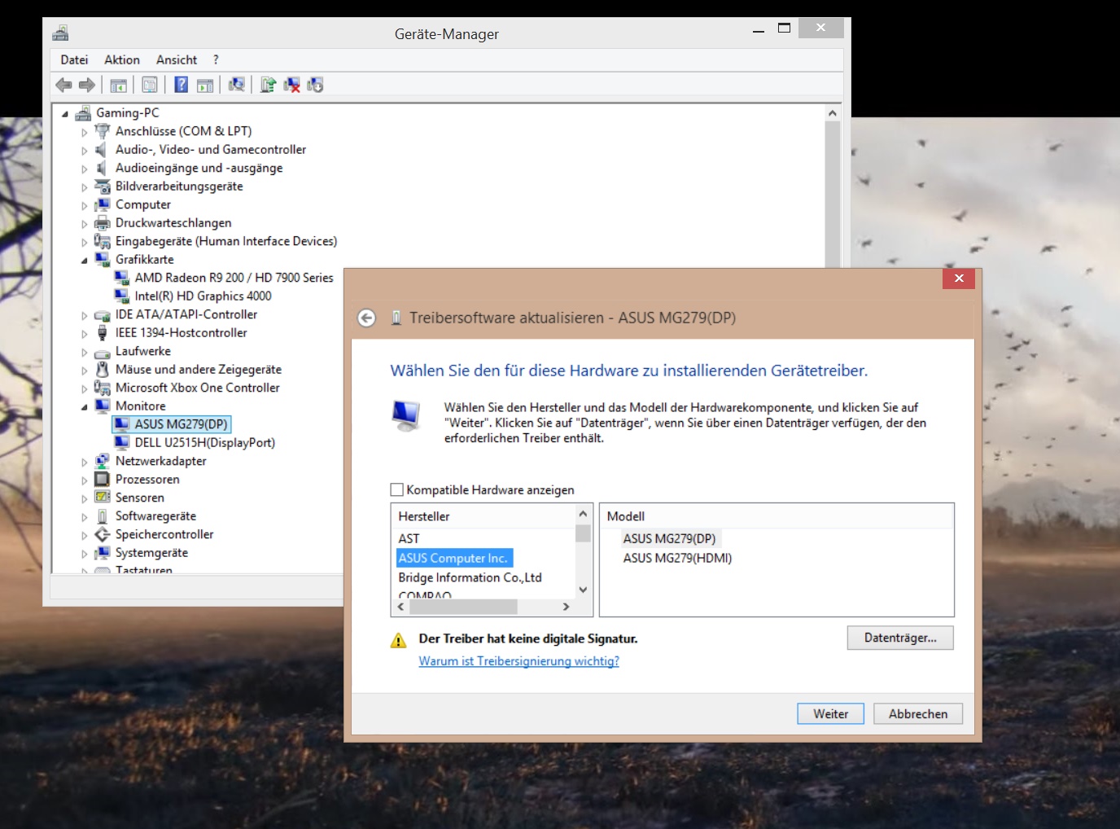1120x829 pixels.
Task: Collapse the Monitore node
Action: point(84,407)
